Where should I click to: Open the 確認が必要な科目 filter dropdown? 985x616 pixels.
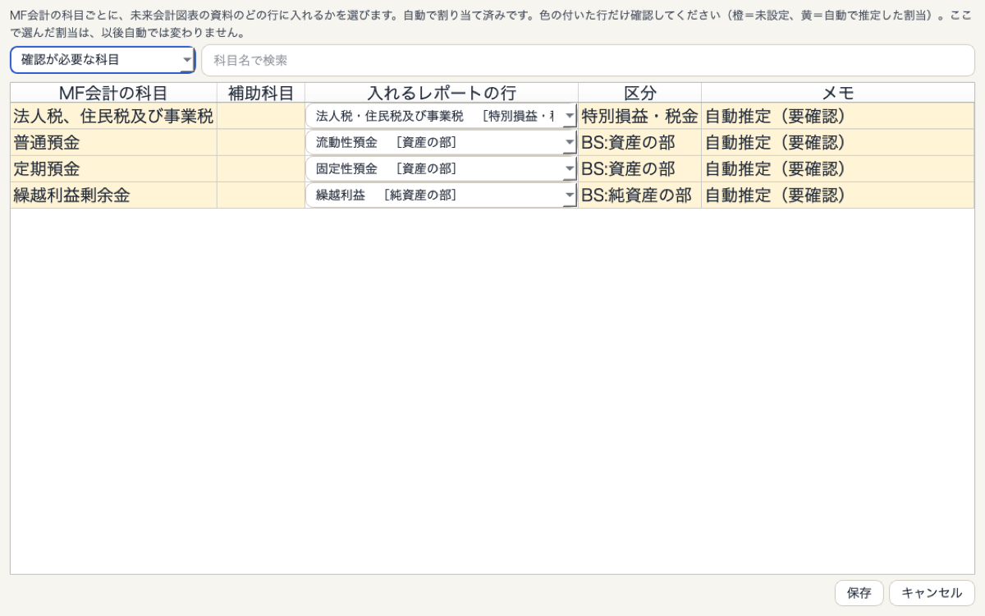(103, 60)
